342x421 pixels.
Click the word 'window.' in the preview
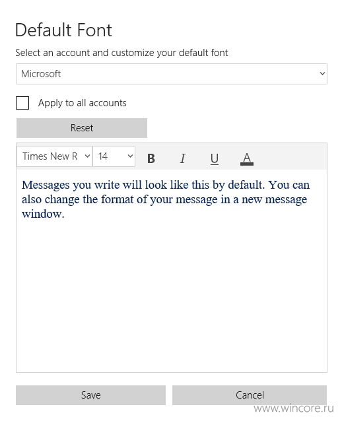(x=43, y=214)
